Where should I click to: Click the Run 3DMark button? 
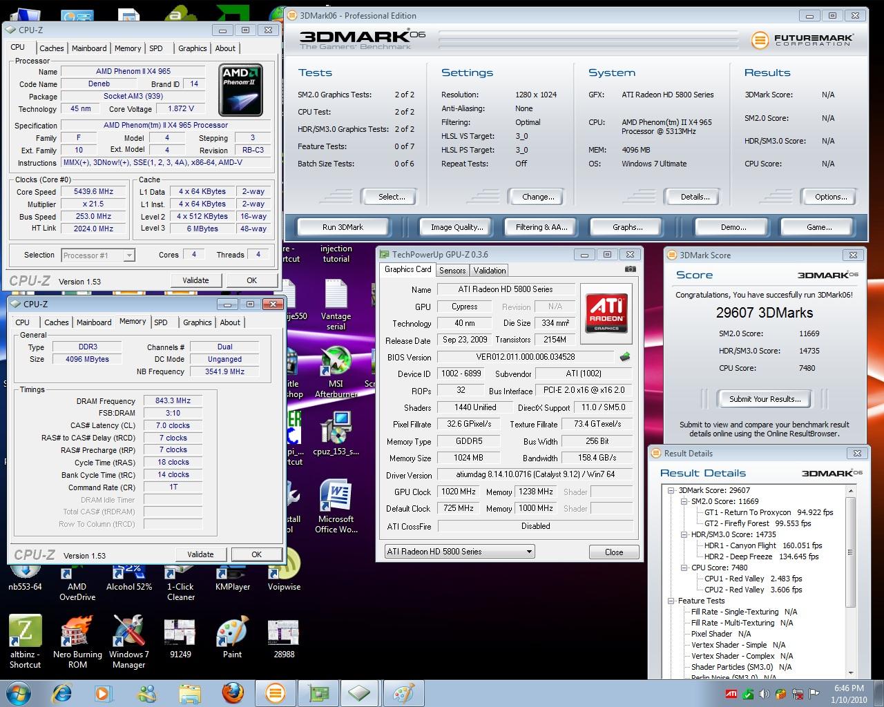[343, 227]
